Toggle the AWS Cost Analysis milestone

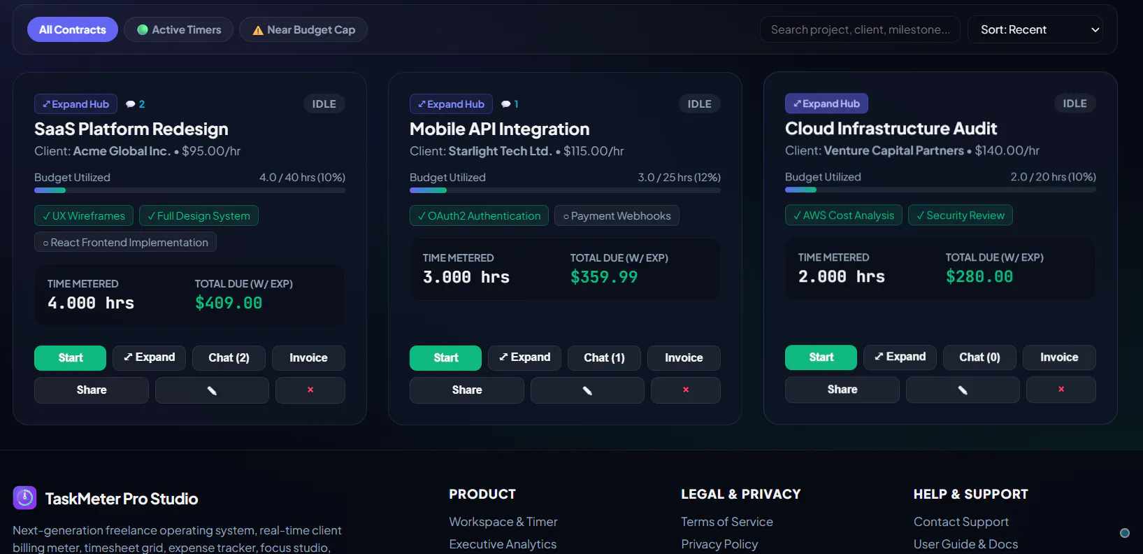844,215
